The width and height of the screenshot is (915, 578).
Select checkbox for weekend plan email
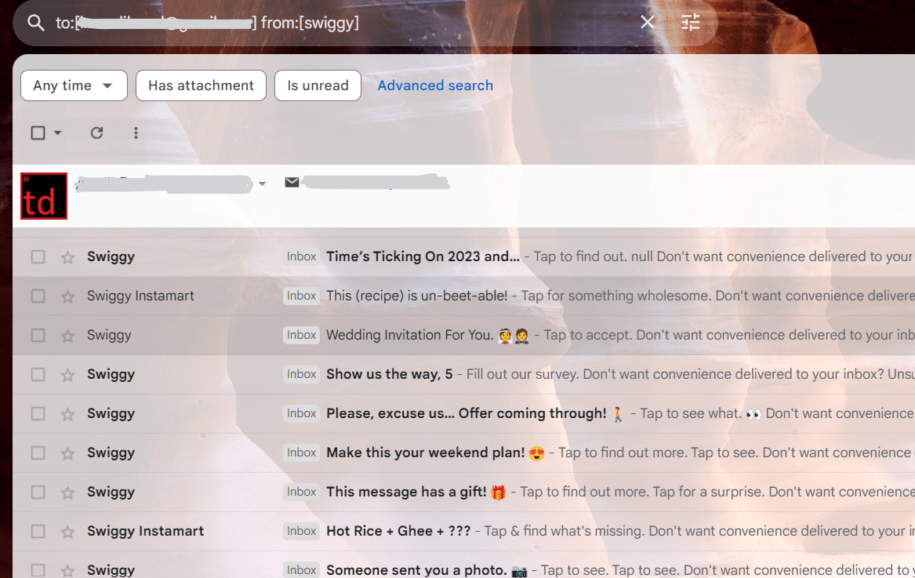(38, 453)
